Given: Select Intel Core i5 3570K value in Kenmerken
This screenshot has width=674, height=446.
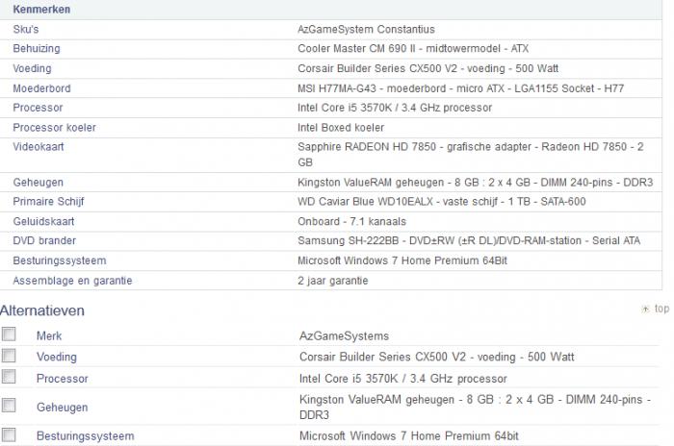Looking at the screenshot, I should tap(395, 108).
